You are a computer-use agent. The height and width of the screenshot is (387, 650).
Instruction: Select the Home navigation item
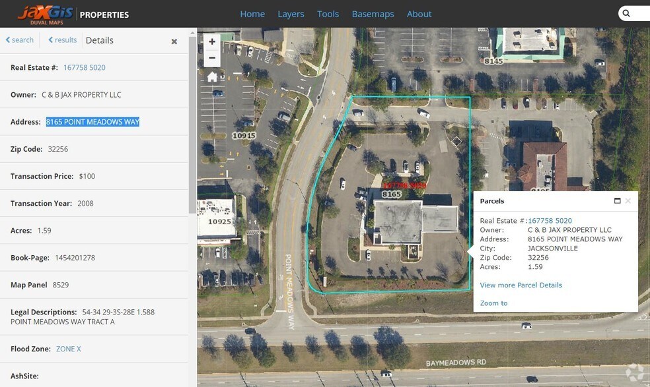coord(252,13)
